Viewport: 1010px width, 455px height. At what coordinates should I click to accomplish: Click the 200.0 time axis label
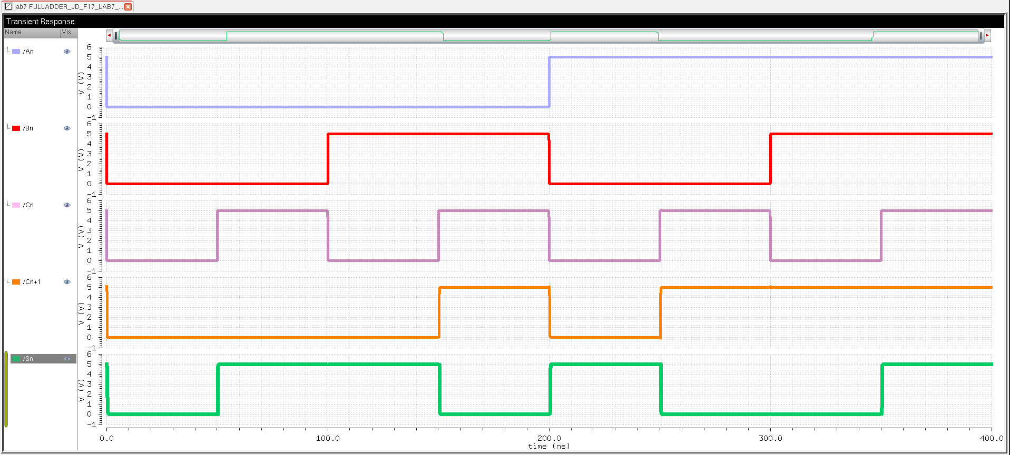[x=549, y=438]
